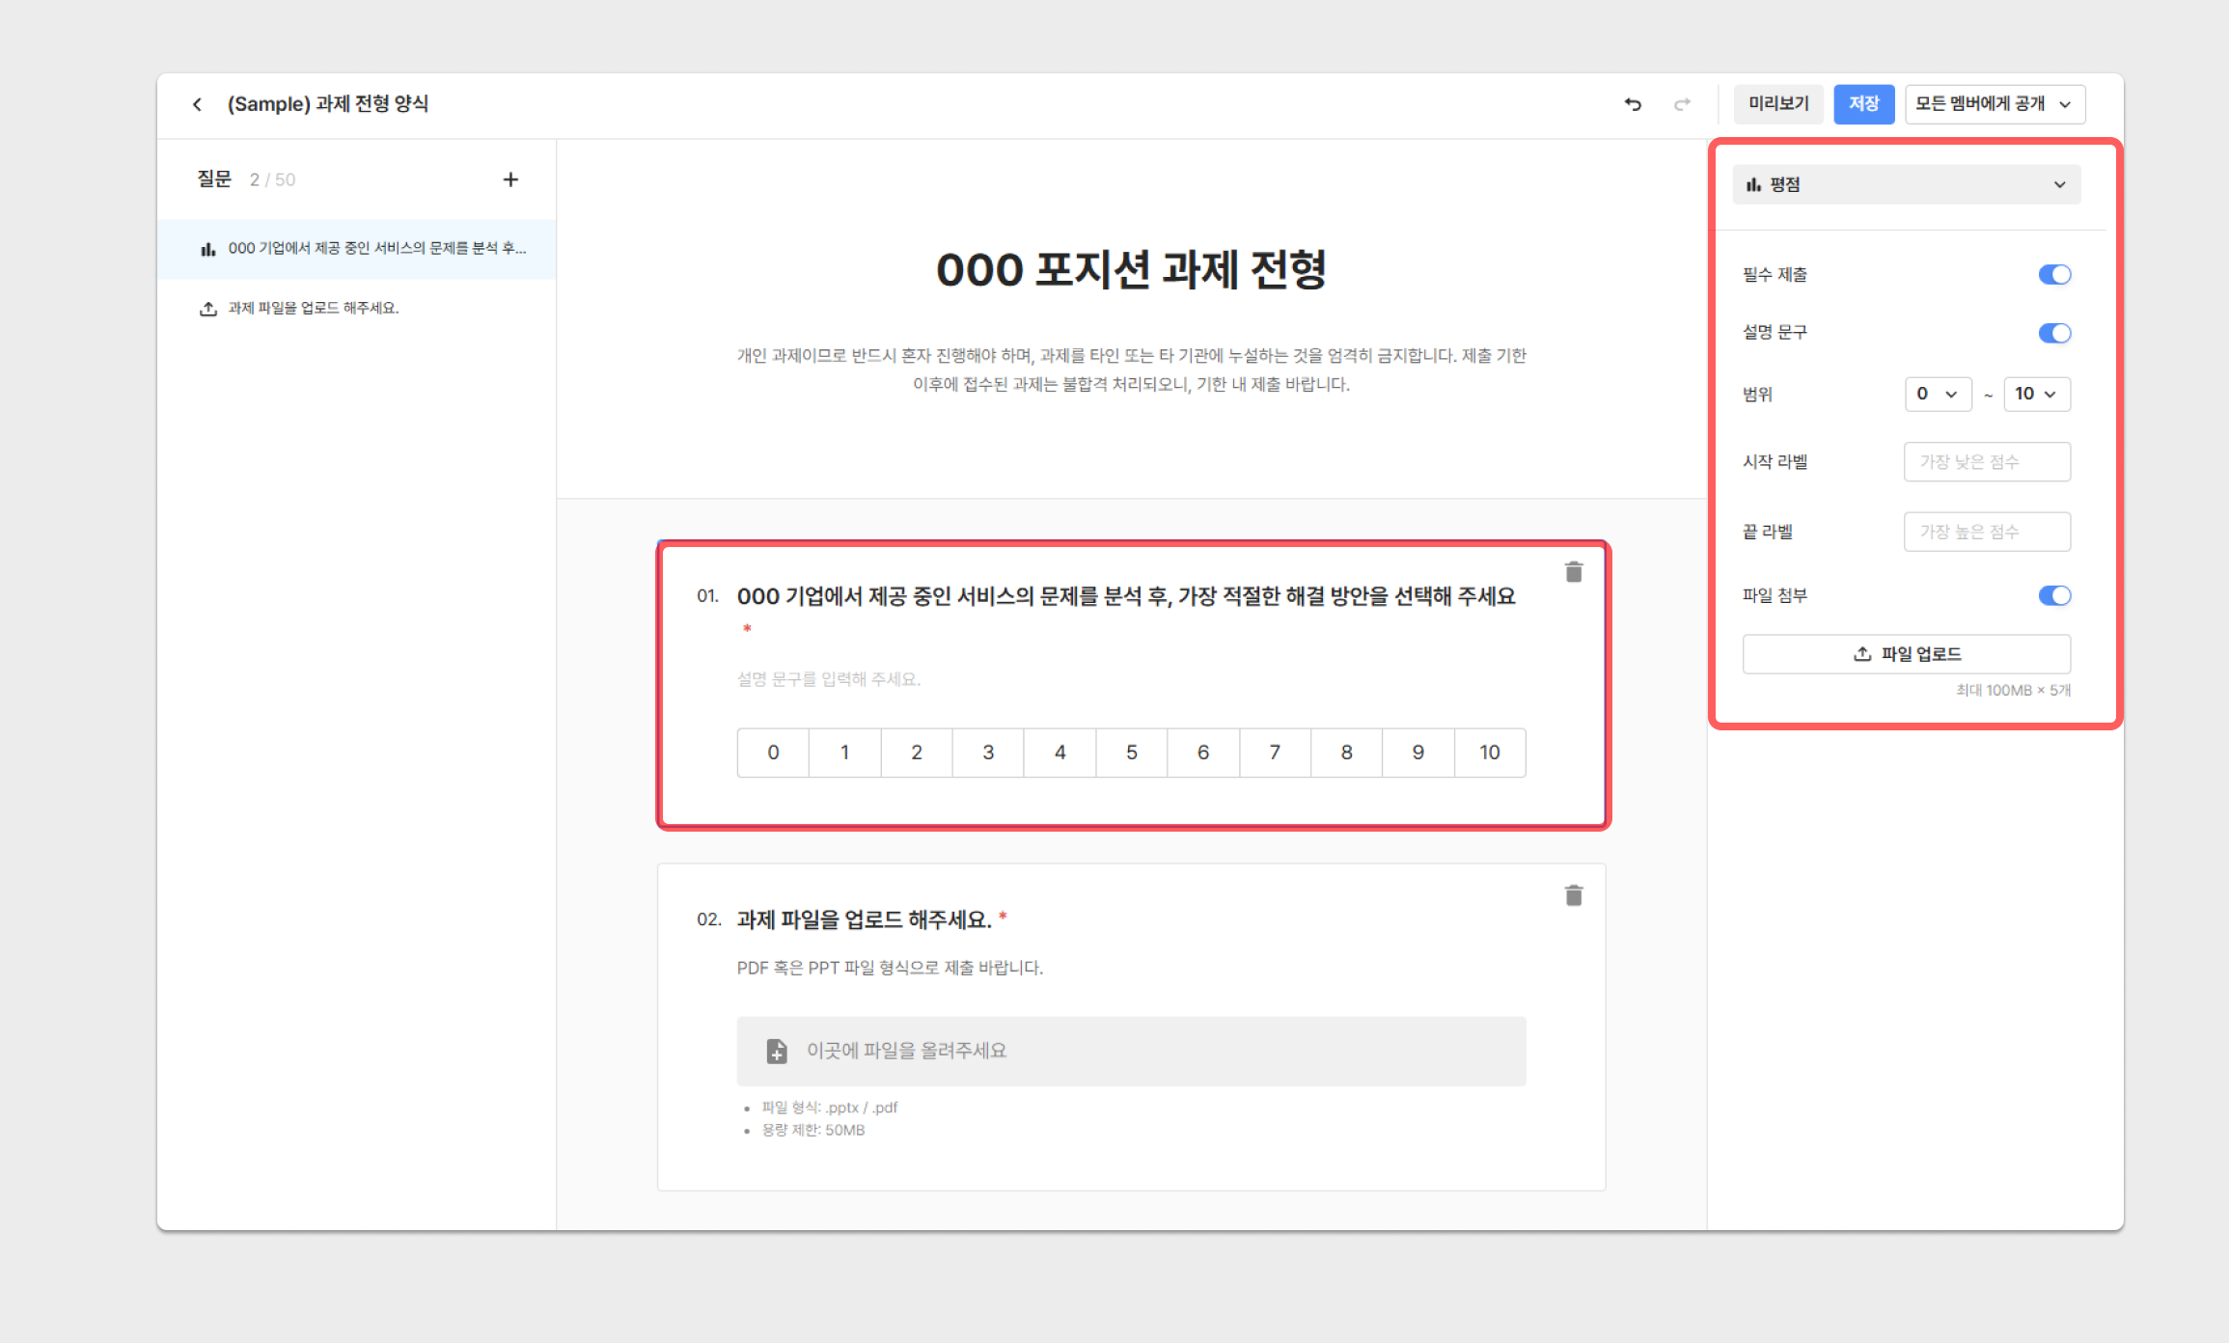This screenshot has height=1343, width=2229.
Task: Open the minimum range dropdown showing 0
Action: pos(1938,394)
